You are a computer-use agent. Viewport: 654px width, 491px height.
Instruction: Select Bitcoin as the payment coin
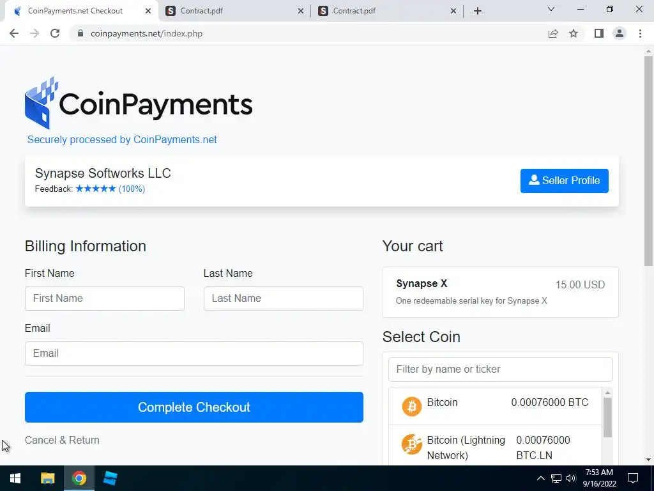[x=495, y=406]
